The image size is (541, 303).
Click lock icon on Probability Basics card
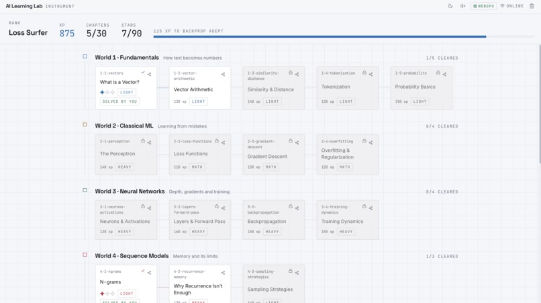438,73
